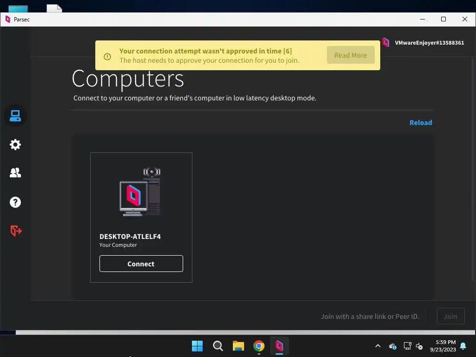Open the Computers tab in Parsec sidebar
Screen dimensions: 476x357
15,116
